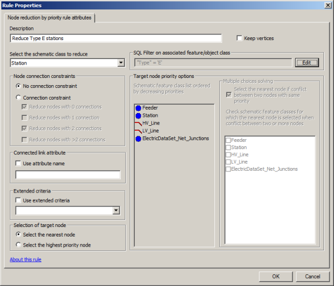
Task: Pick the Select the nearest node radio
Action: [19, 235]
